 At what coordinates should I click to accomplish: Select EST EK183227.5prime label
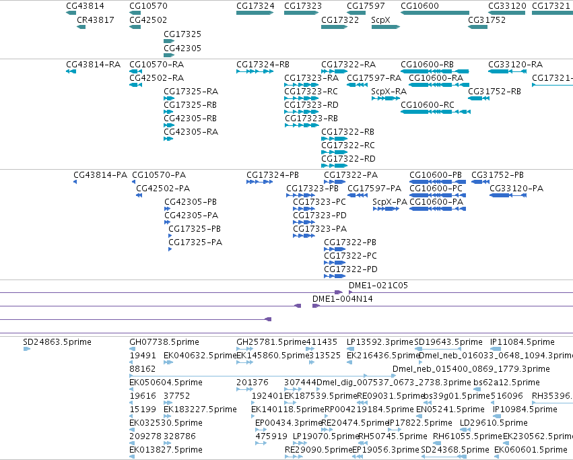tap(200, 409)
